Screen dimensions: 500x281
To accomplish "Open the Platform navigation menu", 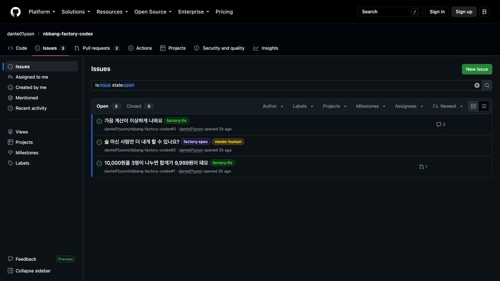I will pyautogui.click(x=42, y=12).
